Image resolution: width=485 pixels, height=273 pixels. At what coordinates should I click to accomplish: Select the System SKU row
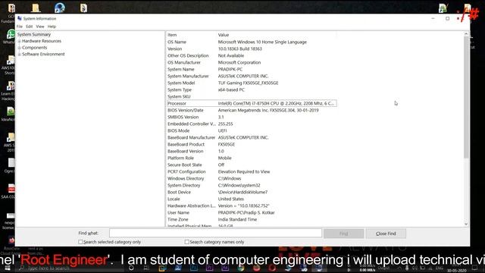(252, 96)
